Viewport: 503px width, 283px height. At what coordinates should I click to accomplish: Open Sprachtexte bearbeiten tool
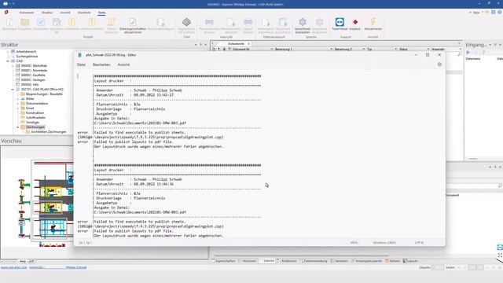[x=303, y=26]
